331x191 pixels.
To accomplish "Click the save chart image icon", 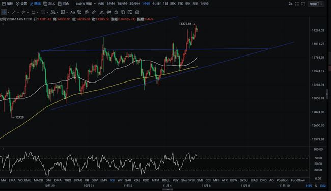I will click(x=130, y=12).
